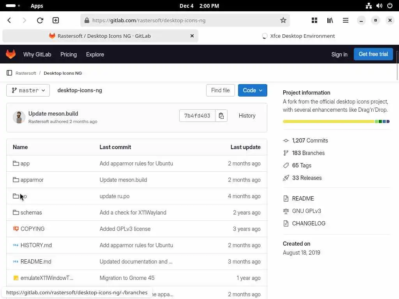Open the library bookmarks icon
The image size is (399, 299).
330,20
